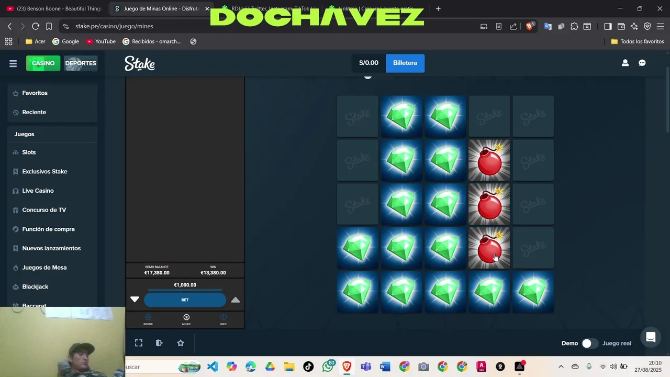
Task: Close the Juego de Minas Online tab
Action: pyautogui.click(x=207, y=9)
